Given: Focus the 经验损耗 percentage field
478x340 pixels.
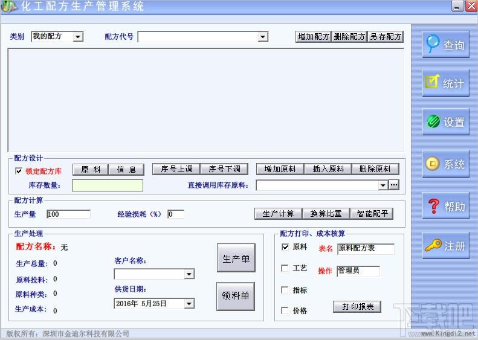Looking at the screenshot, I should [176, 214].
